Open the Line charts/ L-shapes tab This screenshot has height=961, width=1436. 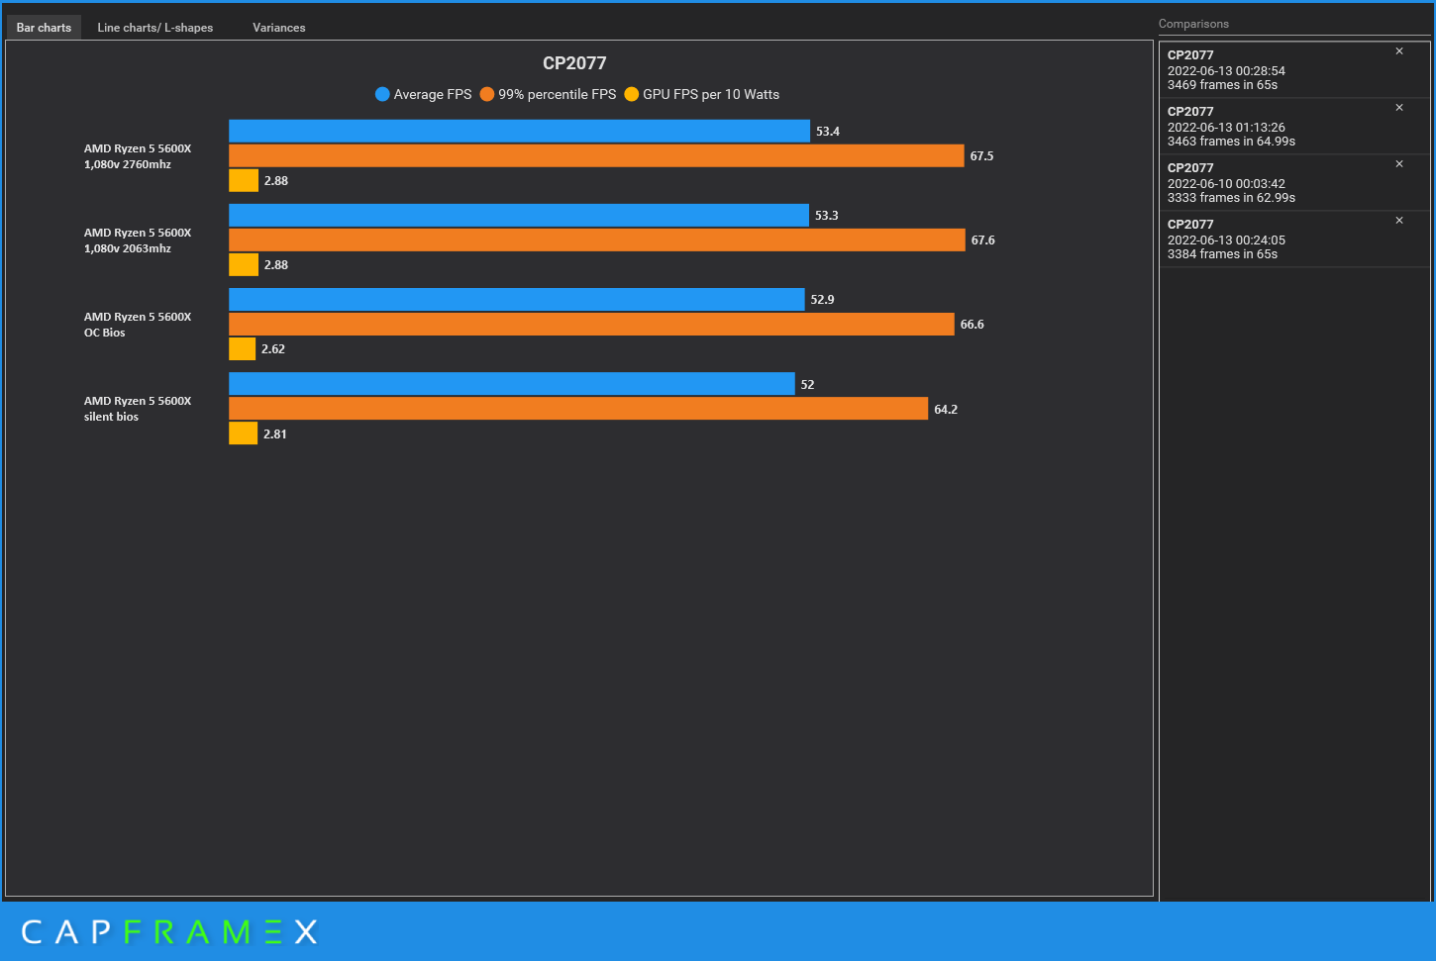[155, 28]
